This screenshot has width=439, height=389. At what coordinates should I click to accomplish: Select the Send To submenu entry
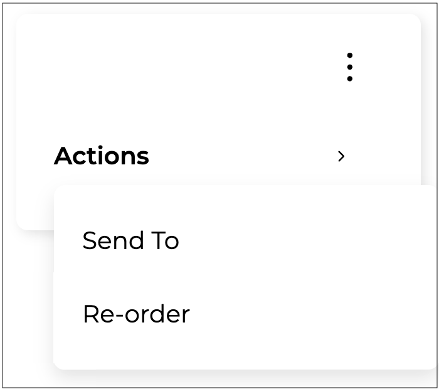[131, 241]
